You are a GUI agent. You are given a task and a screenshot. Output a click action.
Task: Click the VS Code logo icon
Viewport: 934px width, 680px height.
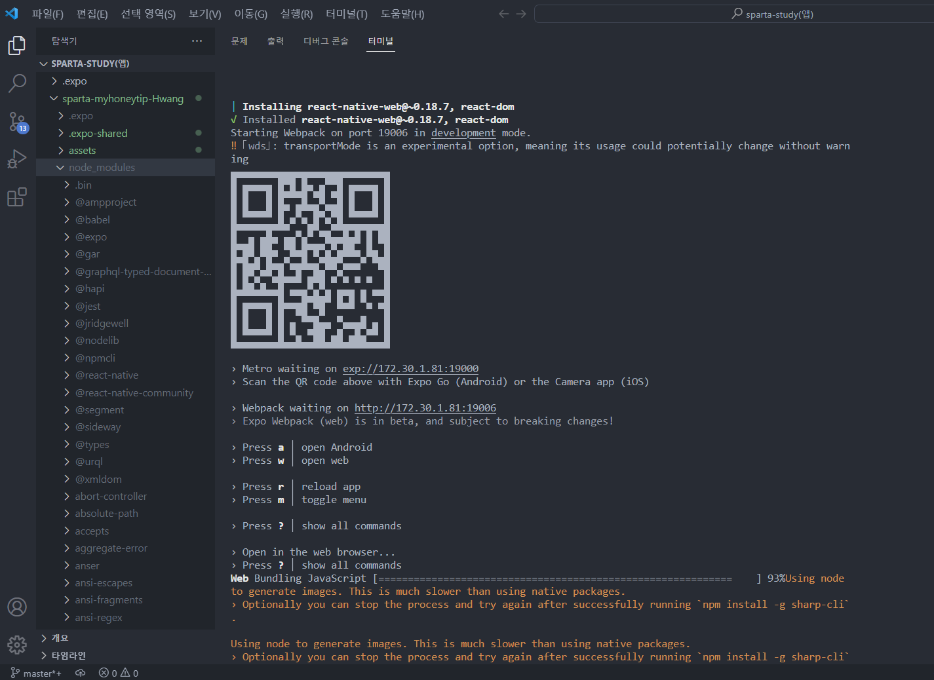coord(12,13)
